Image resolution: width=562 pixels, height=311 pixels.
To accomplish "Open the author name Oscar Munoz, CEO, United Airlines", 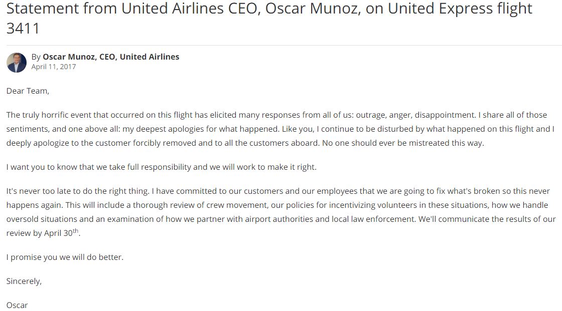I will click(x=111, y=57).
